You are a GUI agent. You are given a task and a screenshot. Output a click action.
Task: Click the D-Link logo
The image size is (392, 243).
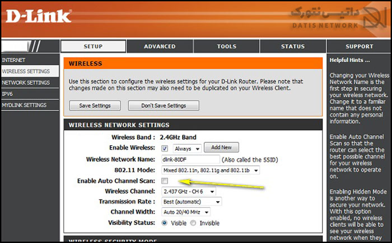point(38,17)
